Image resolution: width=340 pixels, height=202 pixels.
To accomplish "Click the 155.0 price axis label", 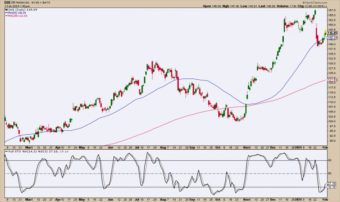I will pos(332,15).
